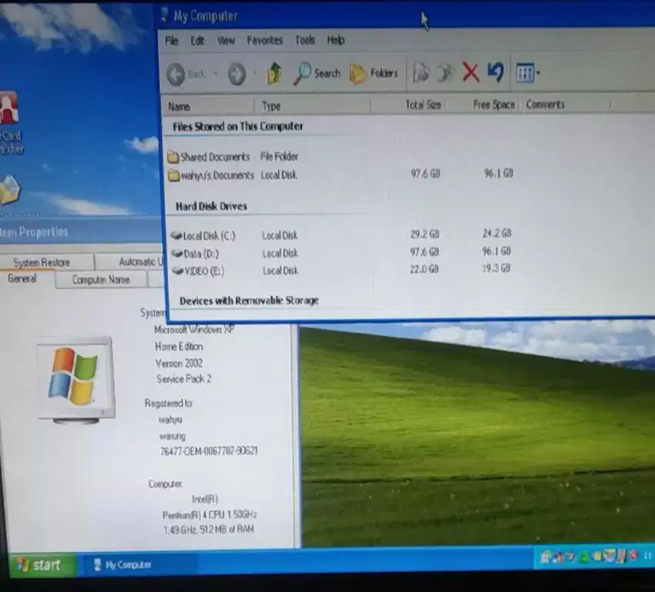Click the Move To toolbar icon
The width and height of the screenshot is (655, 592).
click(421, 72)
